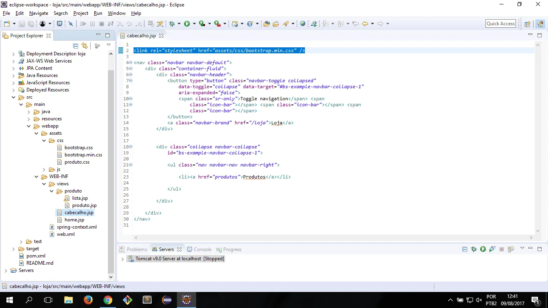
Task: Start the server in debug mode
Action: [474, 249]
